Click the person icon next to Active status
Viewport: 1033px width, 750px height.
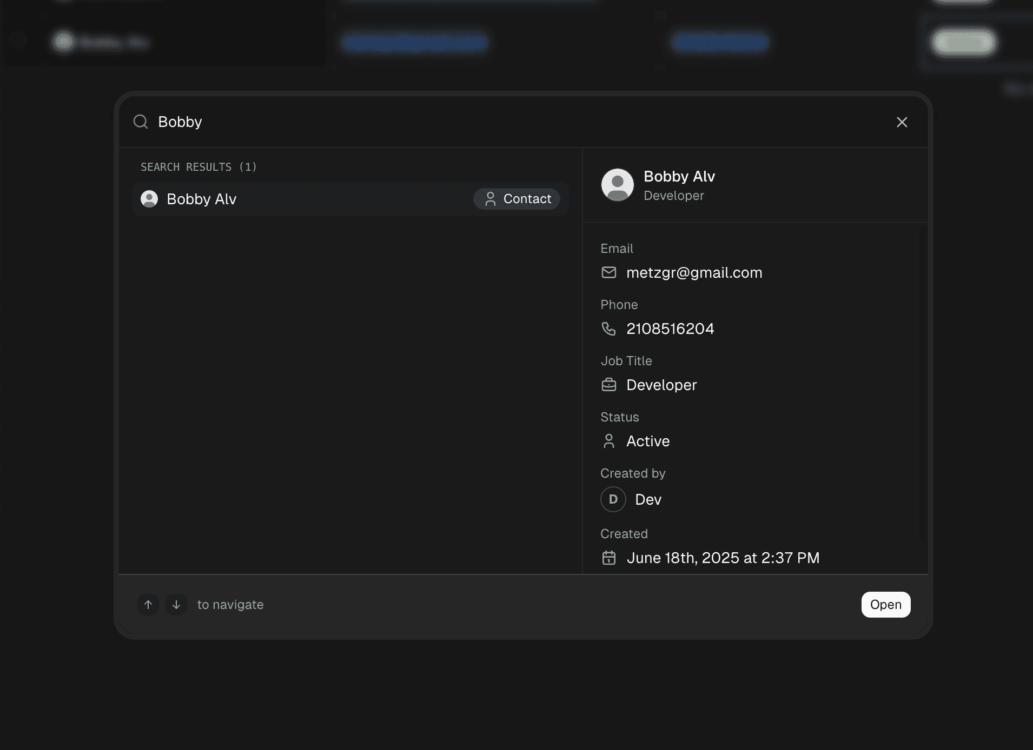(x=609, y=441)
